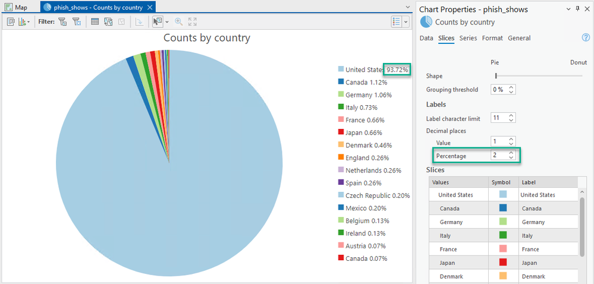Image resolution: width=594 pixels, height=284 pixels.
Task: Click the Counts by country chart title
Action: coord(207,38)
